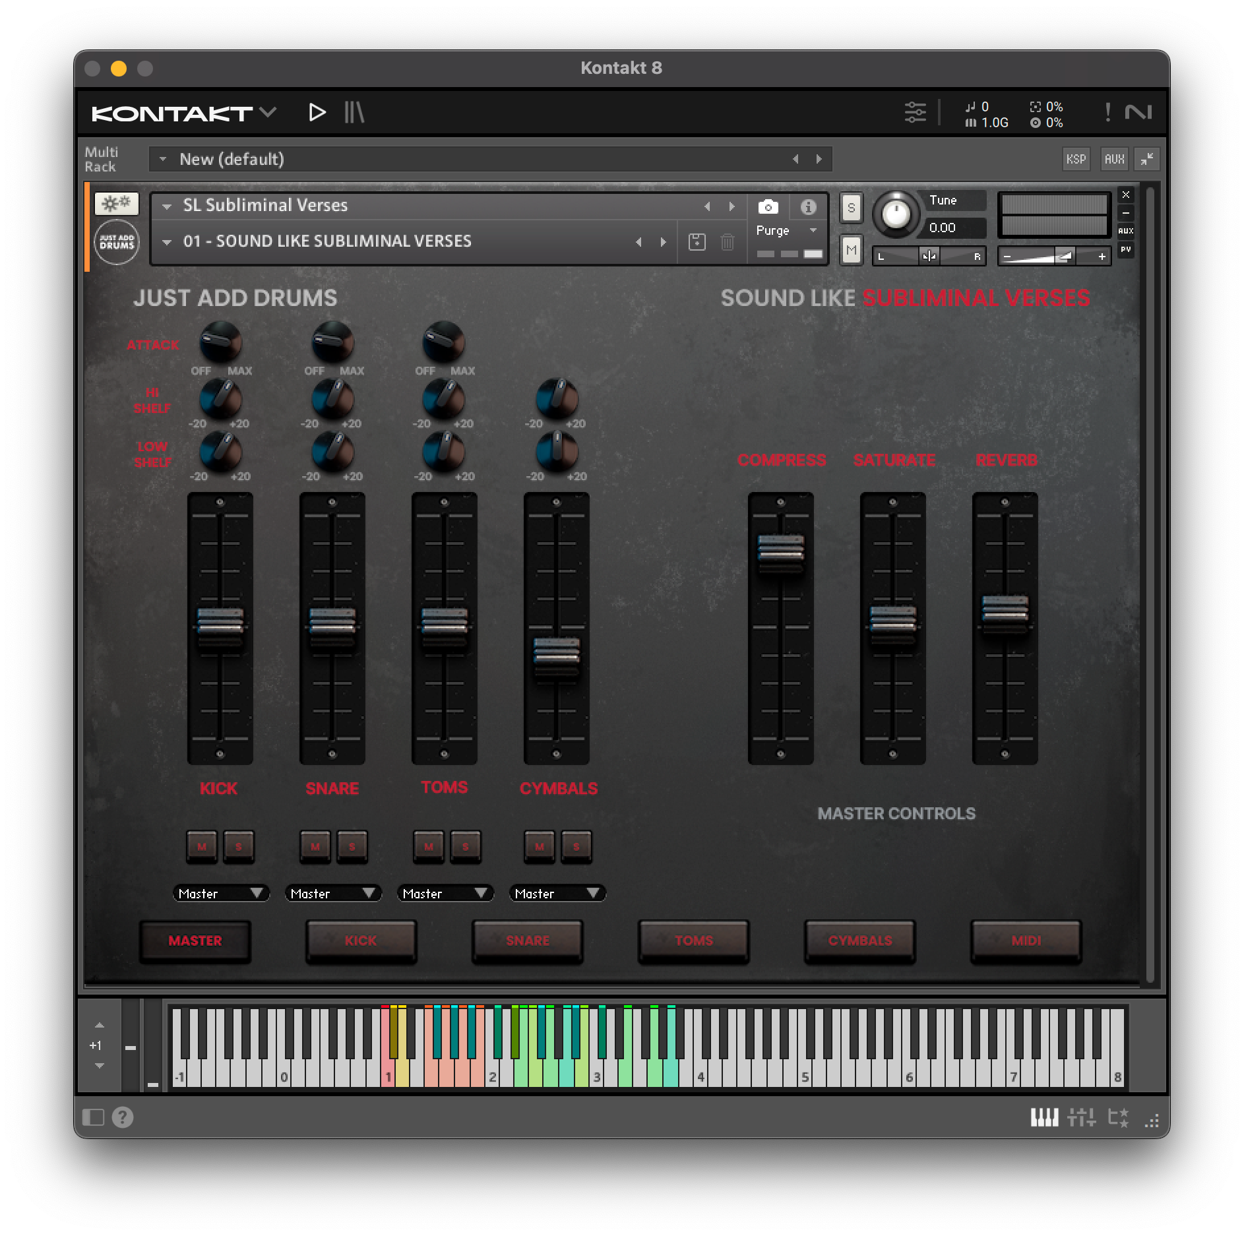Shift keyboard octave up arrow
This screenshot has height=1236, width=1244.
[100, 1026]
